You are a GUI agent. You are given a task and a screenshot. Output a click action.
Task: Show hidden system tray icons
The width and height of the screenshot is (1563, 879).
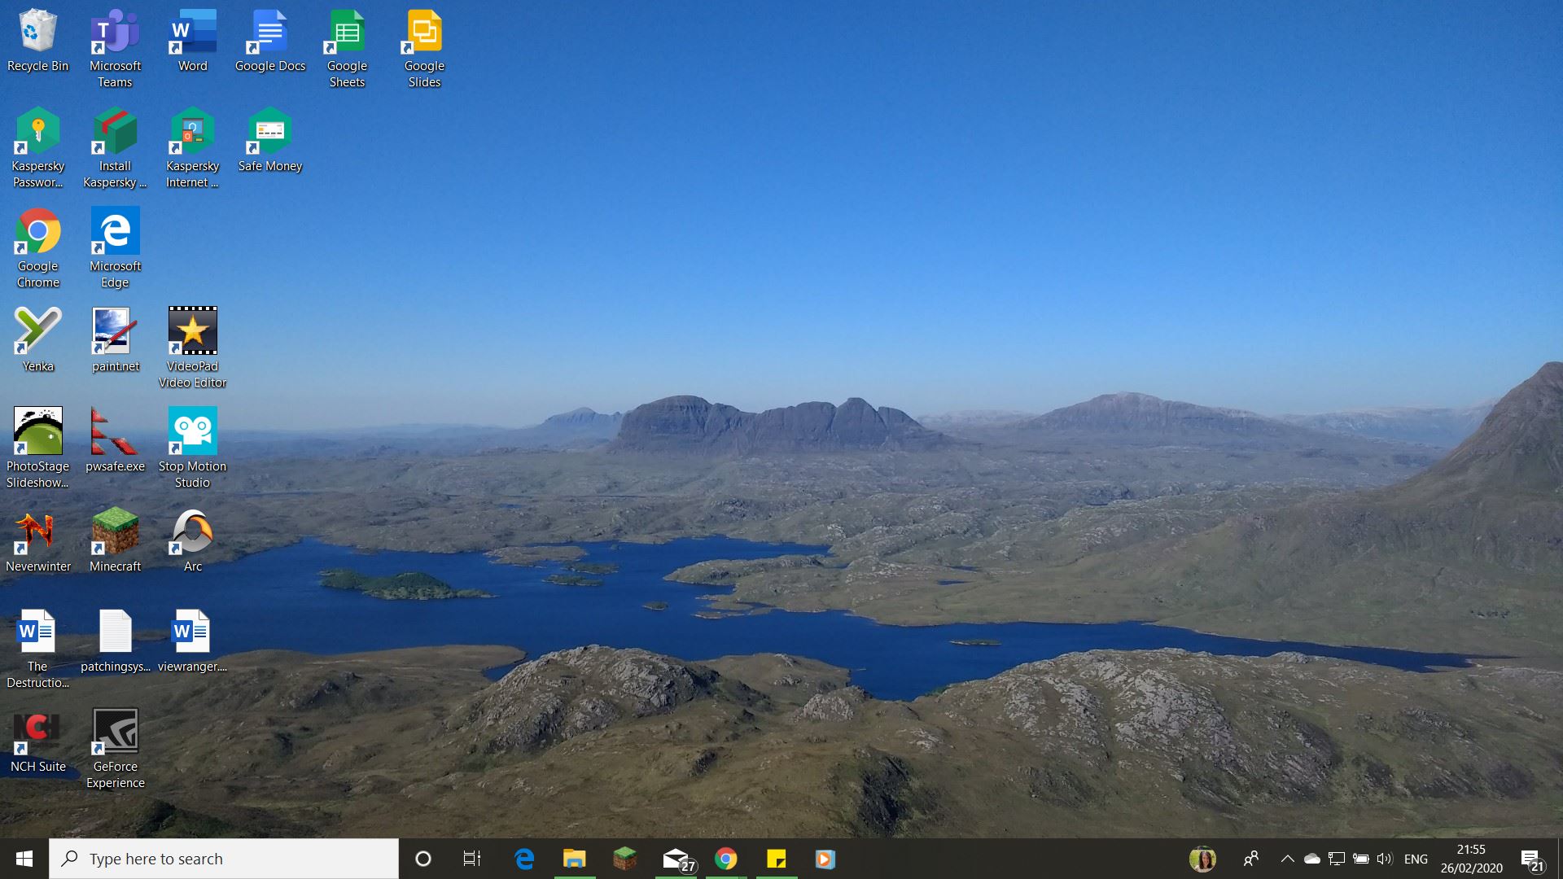point(1287,859)
